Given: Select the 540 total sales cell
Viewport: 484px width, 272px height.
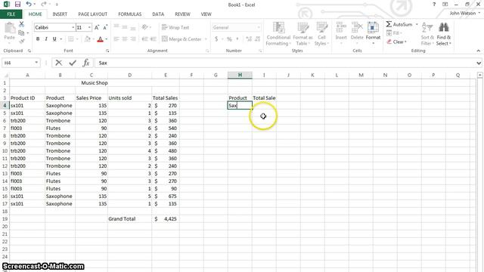Looking at the screenshot, I should (x=166, y=128).
